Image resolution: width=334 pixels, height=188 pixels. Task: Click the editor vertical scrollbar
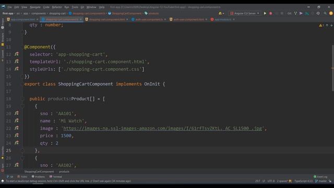point(332,68)
